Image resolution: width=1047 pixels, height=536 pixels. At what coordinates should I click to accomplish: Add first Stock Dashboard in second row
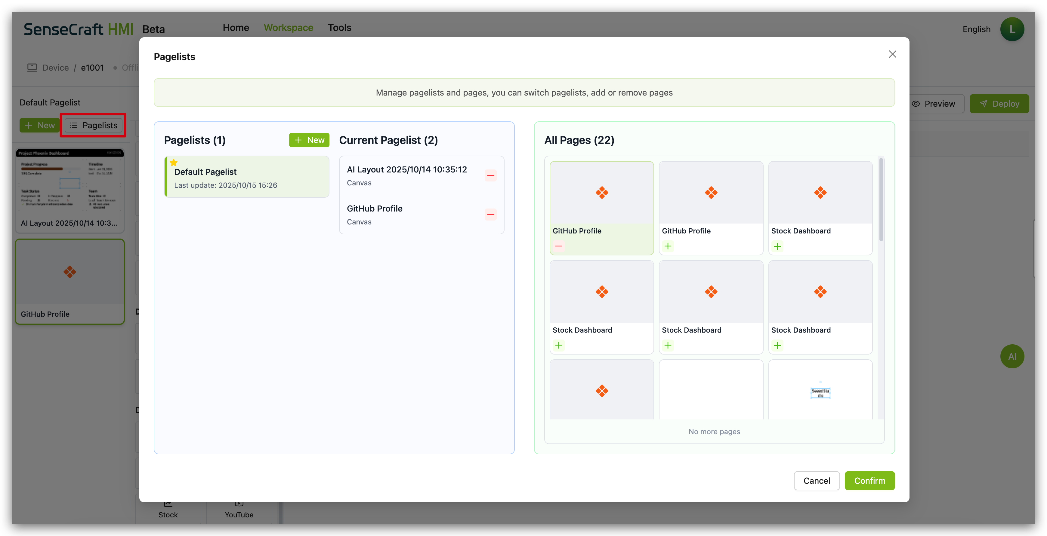[x=558, y=345]
